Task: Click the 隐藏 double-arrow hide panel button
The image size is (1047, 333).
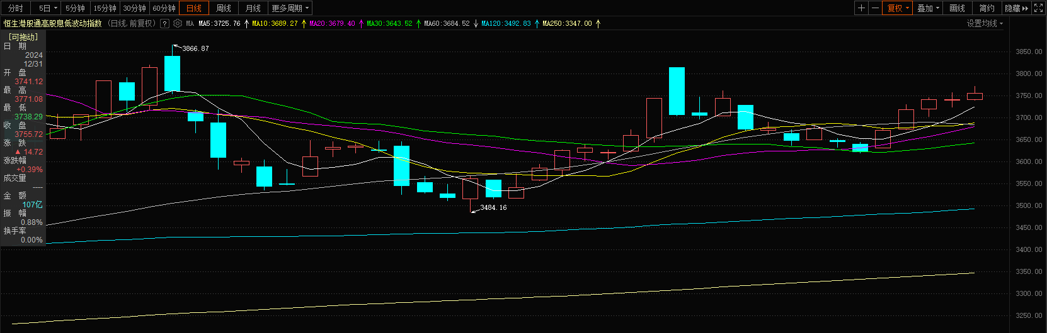Action: 1016,8
